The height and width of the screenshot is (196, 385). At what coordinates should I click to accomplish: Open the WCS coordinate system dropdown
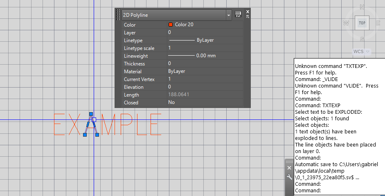[361, 52]
